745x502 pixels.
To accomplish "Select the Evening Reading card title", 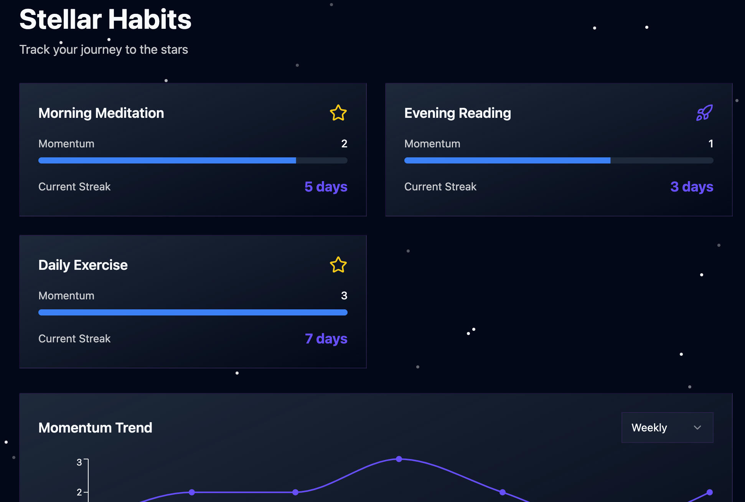I will pyautogui.click(x=458, y=113).
